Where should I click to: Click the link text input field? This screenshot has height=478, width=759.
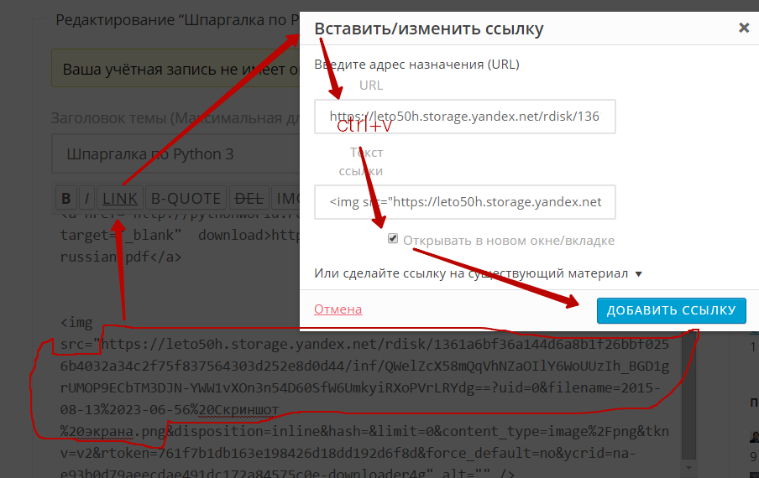click(464, 202)
